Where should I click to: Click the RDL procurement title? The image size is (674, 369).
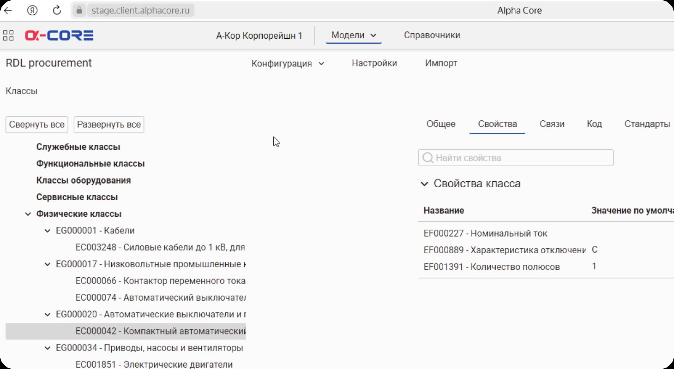pyautogui.click(x=49, y=63)
